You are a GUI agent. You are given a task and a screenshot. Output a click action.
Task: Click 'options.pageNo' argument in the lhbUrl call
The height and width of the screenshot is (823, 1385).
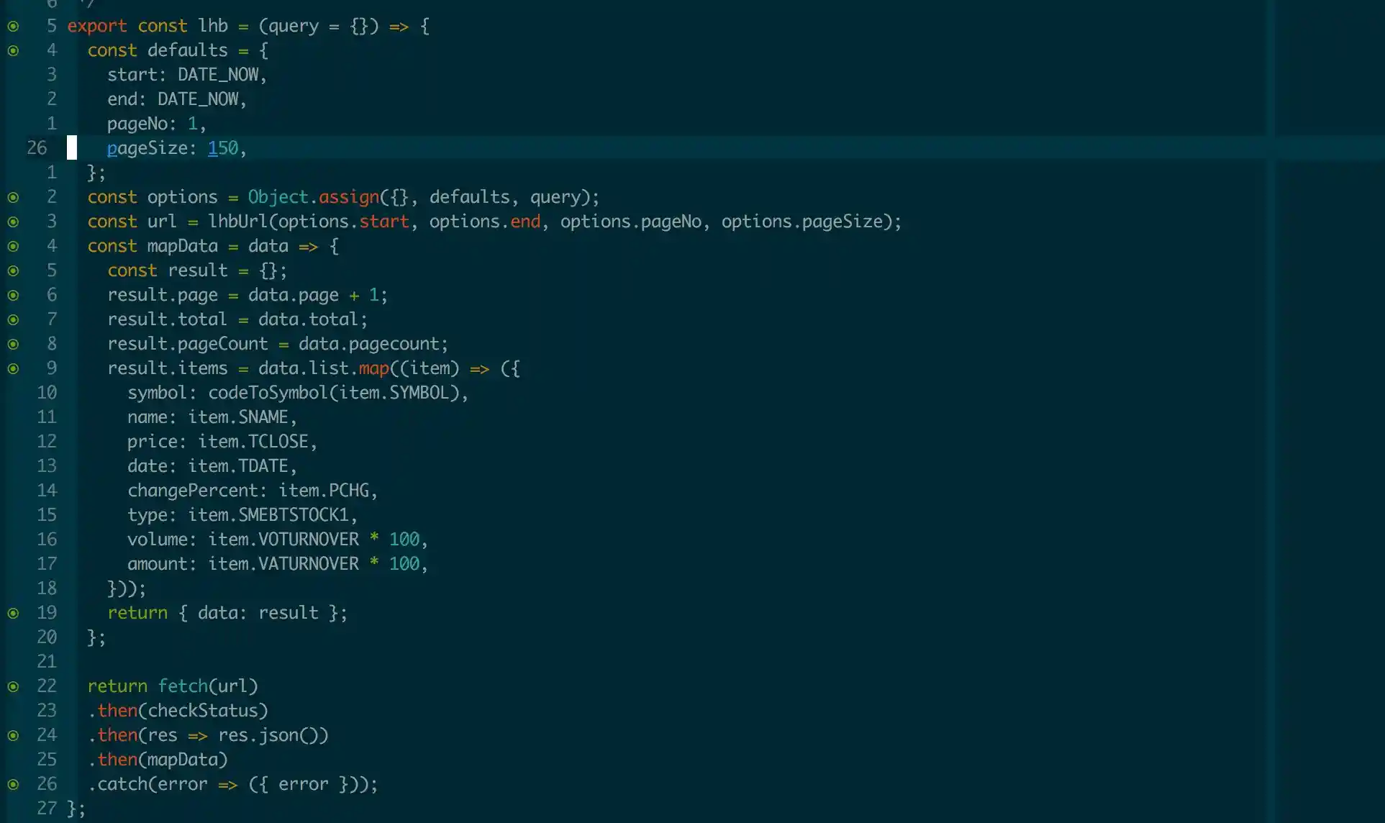click(630, 222)
